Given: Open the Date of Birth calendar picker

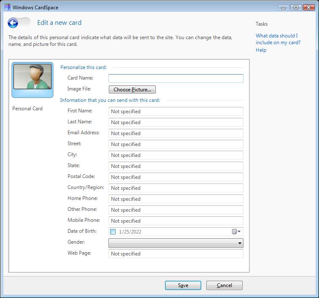Looking at the screenshot, I should (236, 231).
